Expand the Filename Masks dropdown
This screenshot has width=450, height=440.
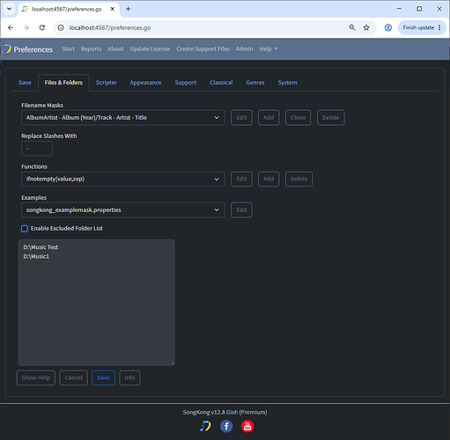pos(123,118)
